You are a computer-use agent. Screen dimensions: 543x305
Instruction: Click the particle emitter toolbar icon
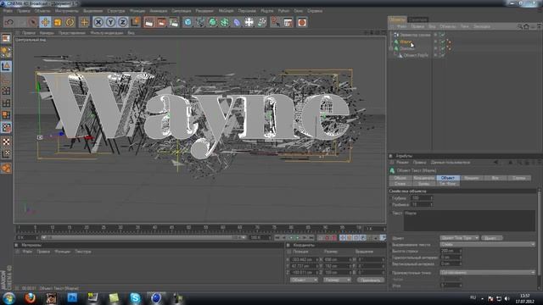[261, 22]
